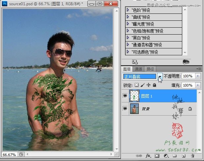Click the 图层 1 layer name
Viewport: 204px width, 161px height.
click(x=147, y=96)
